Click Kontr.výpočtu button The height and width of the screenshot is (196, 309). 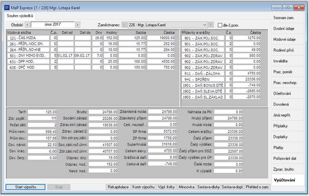pyautogui.click(x=143, y=187)
